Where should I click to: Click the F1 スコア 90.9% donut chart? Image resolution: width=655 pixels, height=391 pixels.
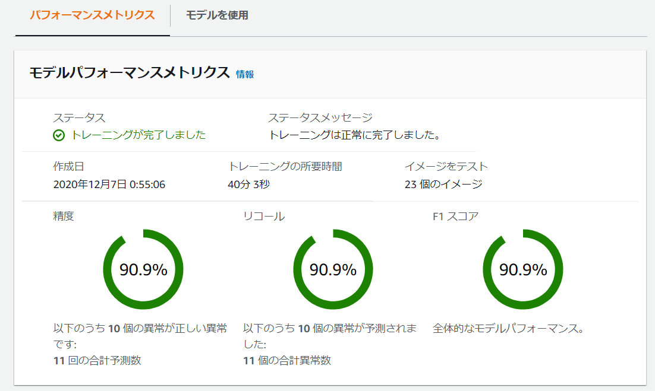point(523,269)
